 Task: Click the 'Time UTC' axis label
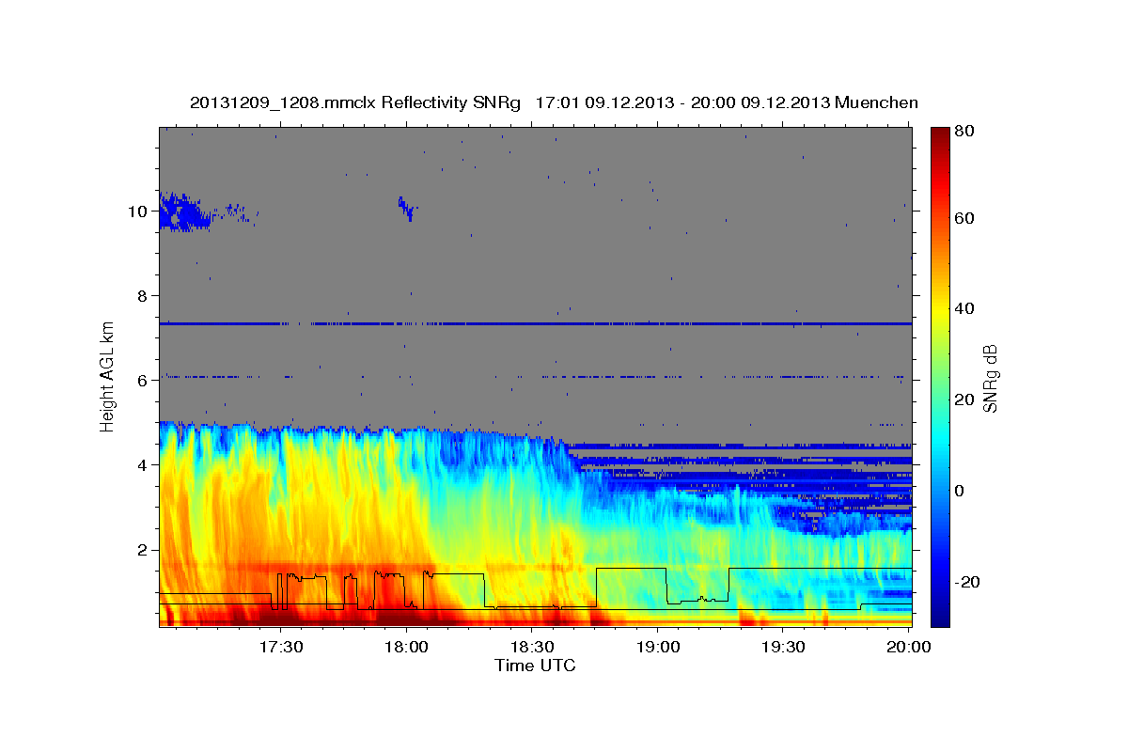[x=535, y=666]
